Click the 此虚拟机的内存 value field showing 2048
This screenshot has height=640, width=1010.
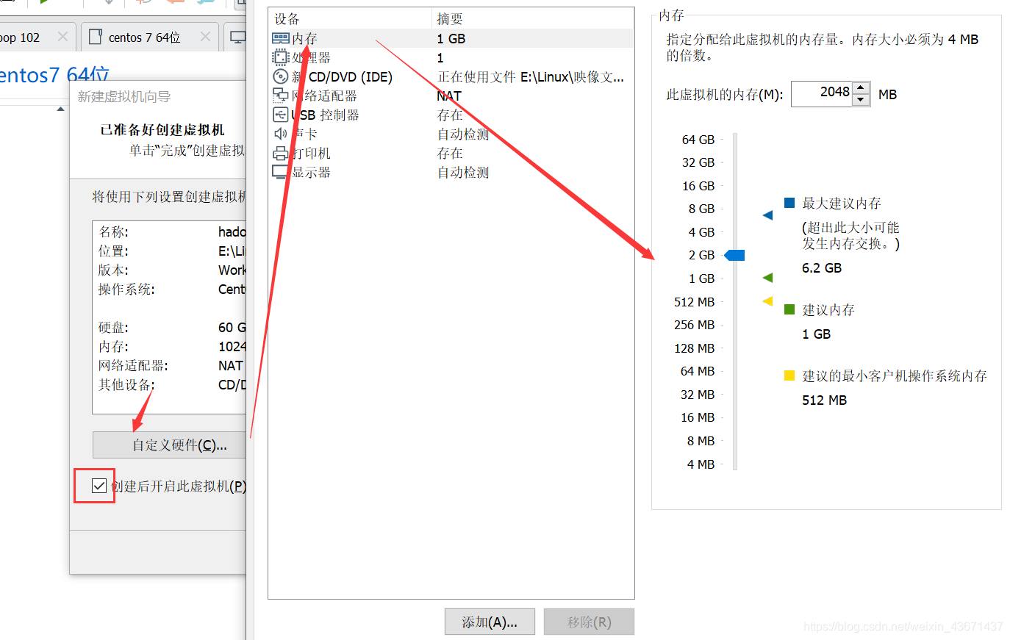click(822, 93)
